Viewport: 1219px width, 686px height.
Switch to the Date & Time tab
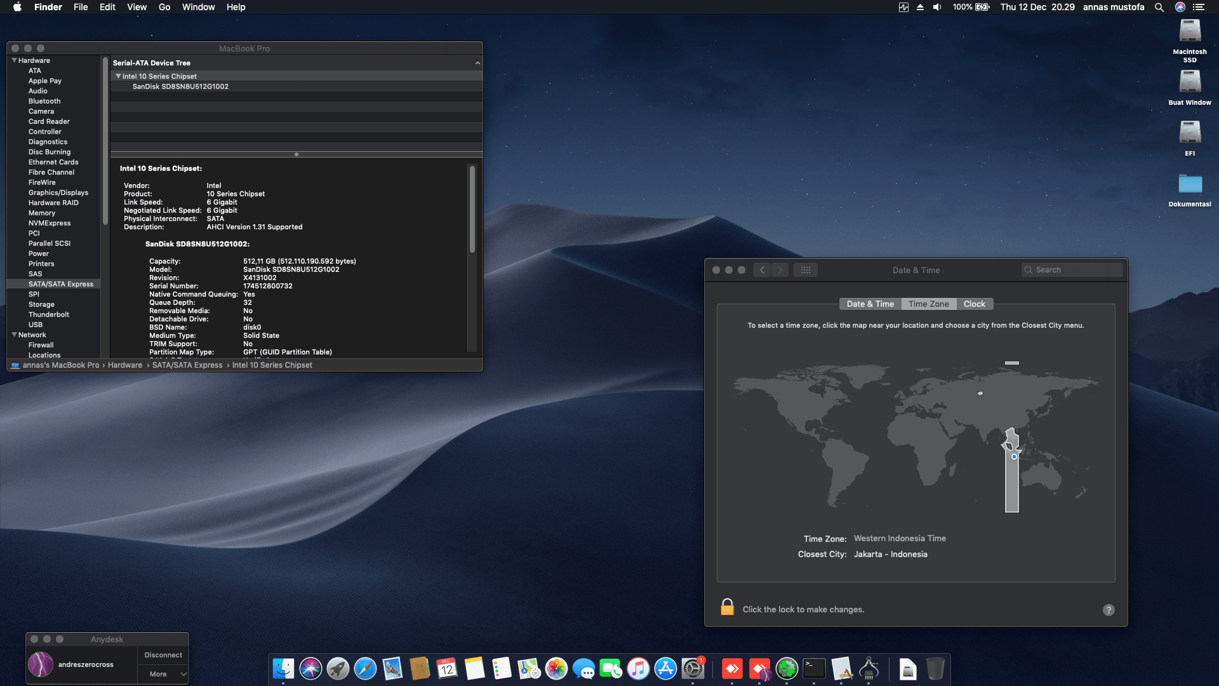pos(870,304)
